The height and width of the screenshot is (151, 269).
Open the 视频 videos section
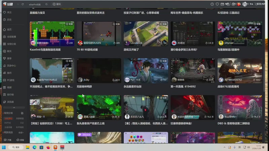click(7, 87)
